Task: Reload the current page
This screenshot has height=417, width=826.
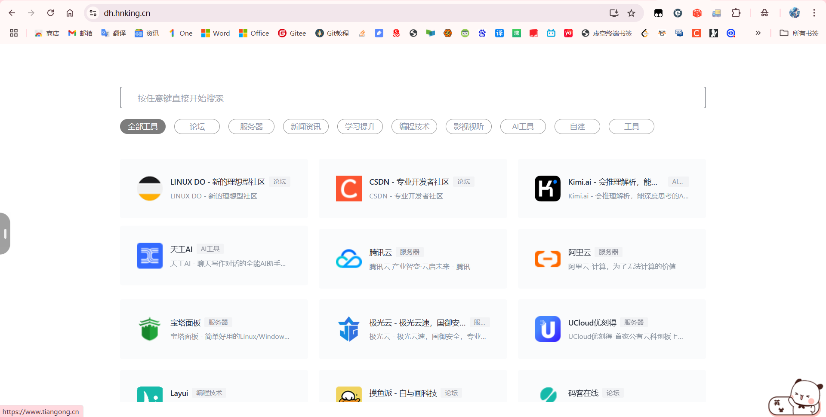Action: tap(51, 13)
